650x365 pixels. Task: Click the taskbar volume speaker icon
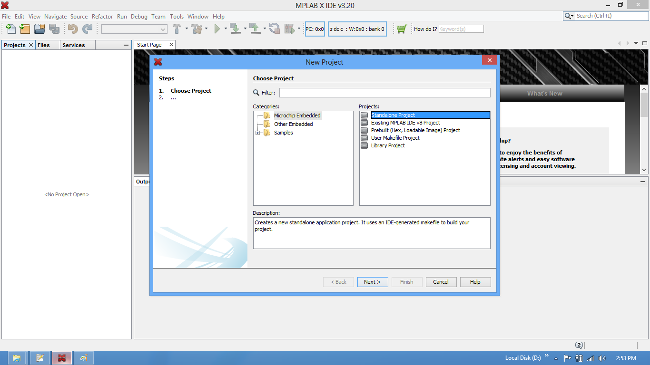tap(602, 358)
